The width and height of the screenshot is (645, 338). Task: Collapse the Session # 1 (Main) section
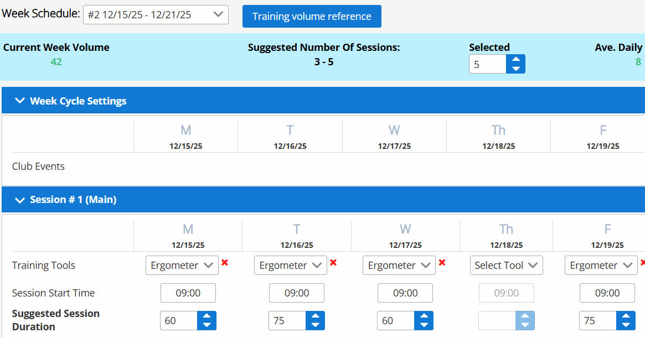20,200
